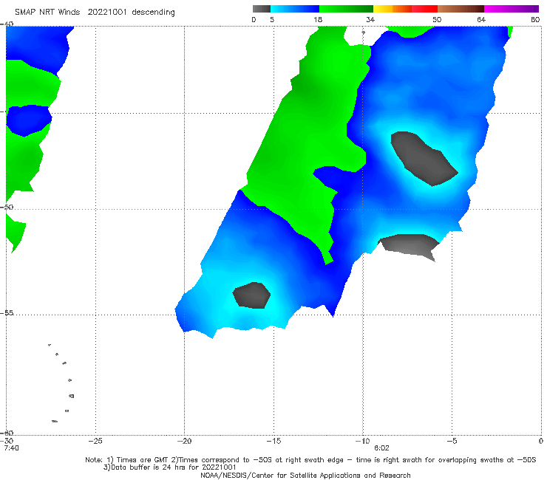This screenshot has height=480, width=547.
Task: Click the longitude label '-30'
Action: tap(7, 441)
